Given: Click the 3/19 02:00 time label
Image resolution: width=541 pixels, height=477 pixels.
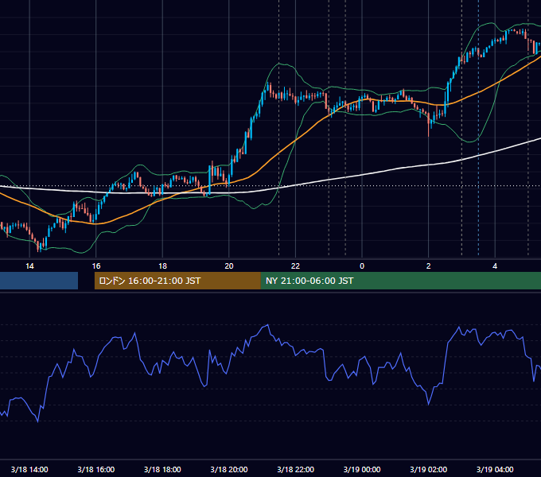Looking at the screenshot, I should pyautogui.click(x=429, y=469).
